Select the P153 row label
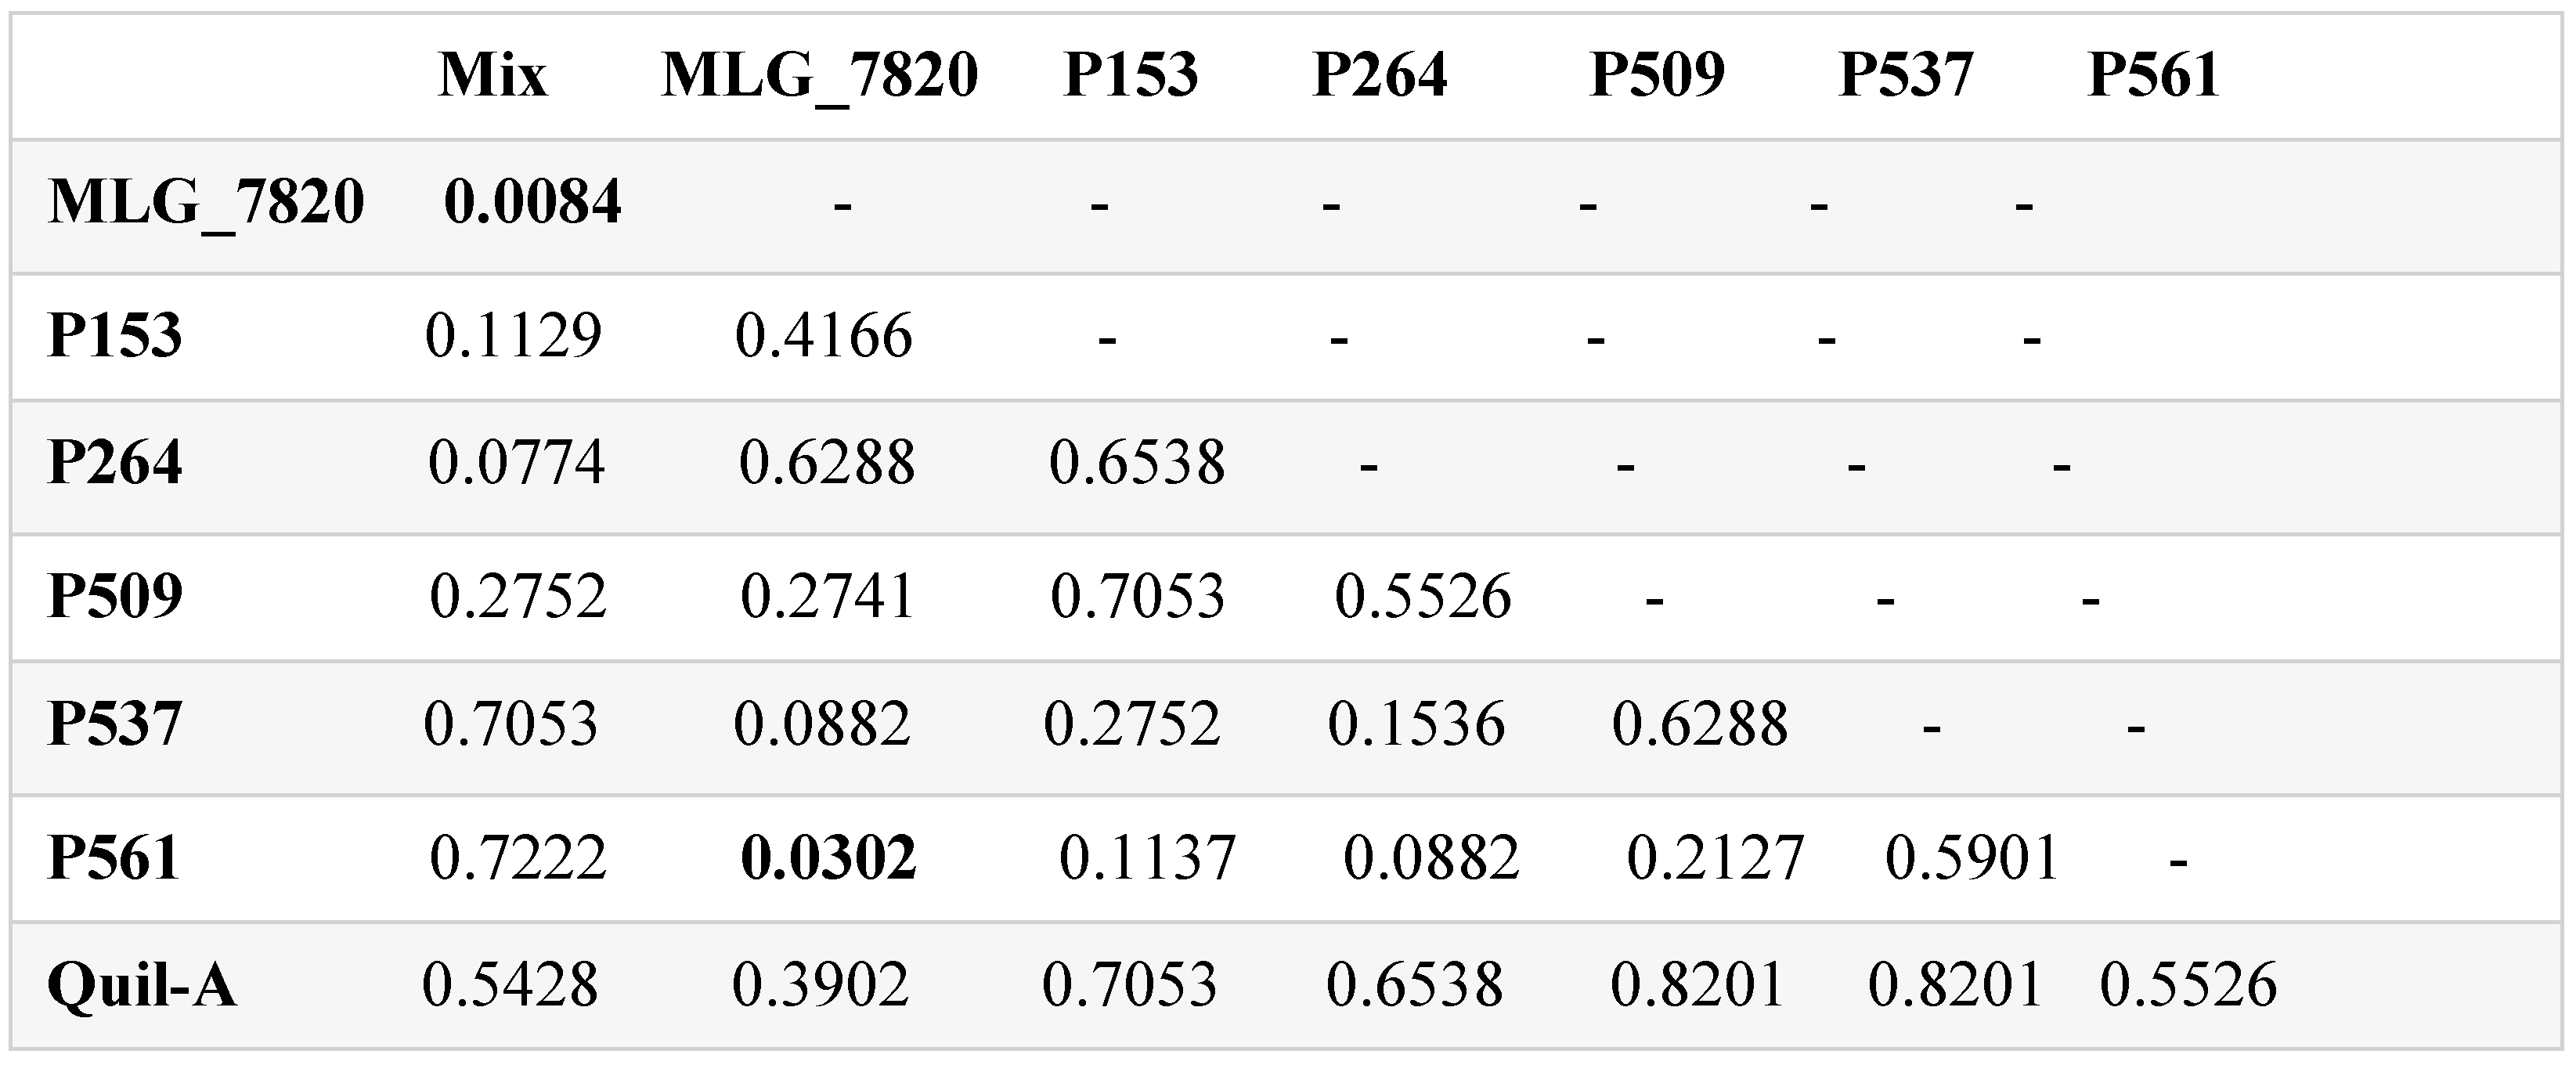The image size is (2576, 1065). 115,335
